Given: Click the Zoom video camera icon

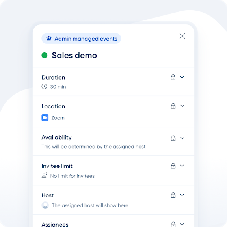Looking at the screenshot, I should tap(45, 117).
